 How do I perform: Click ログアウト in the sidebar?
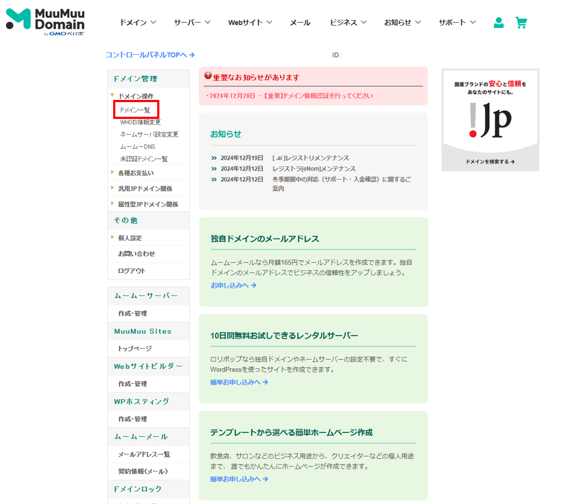(x=132, y=271)
